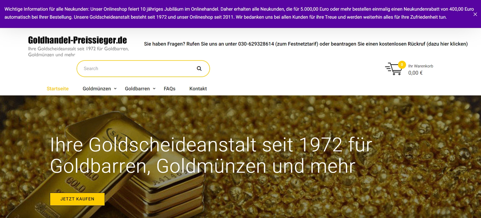Click the logo tagline under the site name
The image size is (481, 218).
tap(78, 52)
